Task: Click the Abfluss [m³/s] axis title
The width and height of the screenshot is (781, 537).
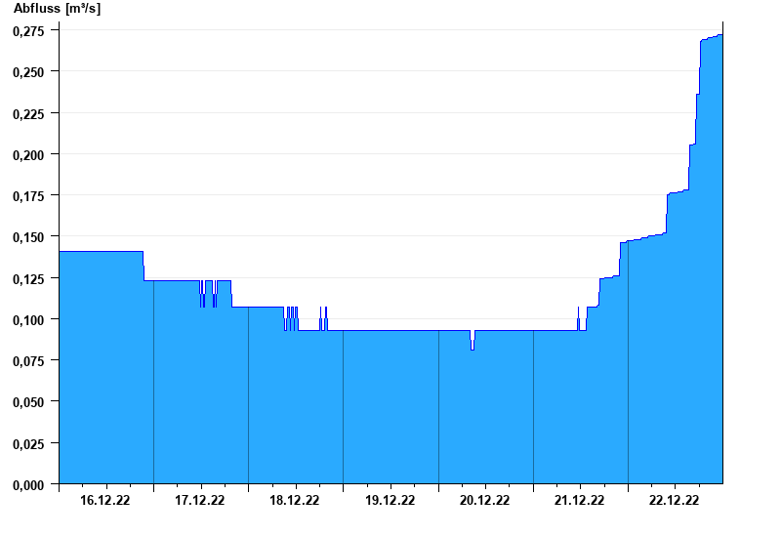Action: 57,9
